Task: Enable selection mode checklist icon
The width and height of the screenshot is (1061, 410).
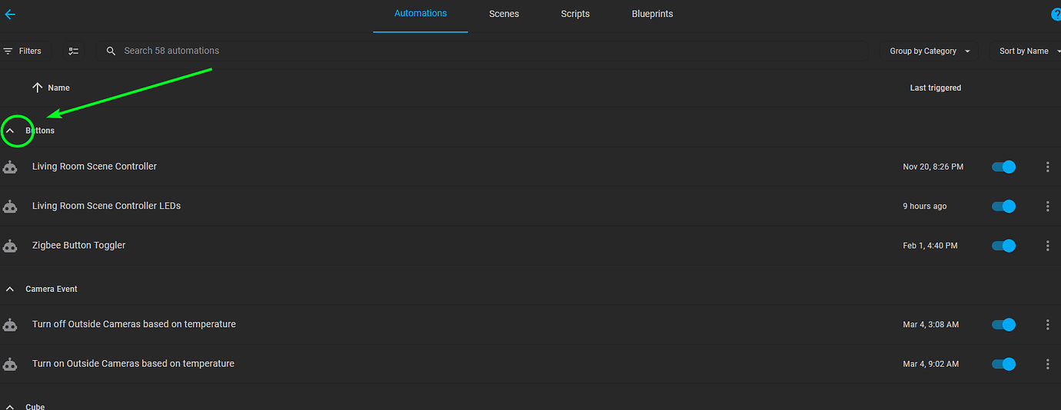Action: pyautogui.click(x=74, y=51)
